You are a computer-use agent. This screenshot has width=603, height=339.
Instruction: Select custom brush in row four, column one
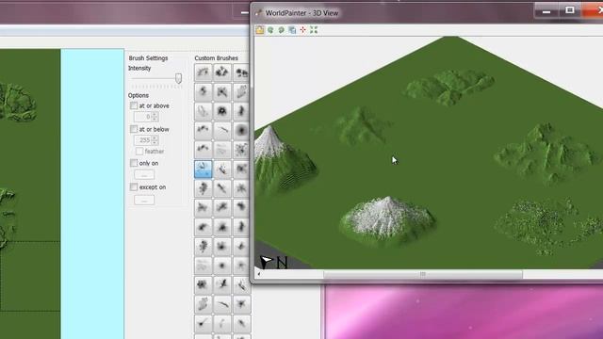[204, 130]
